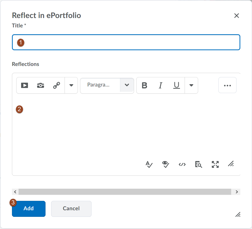Click the Insert Image camera icon
252x229 pixels.
click(40, 85)
